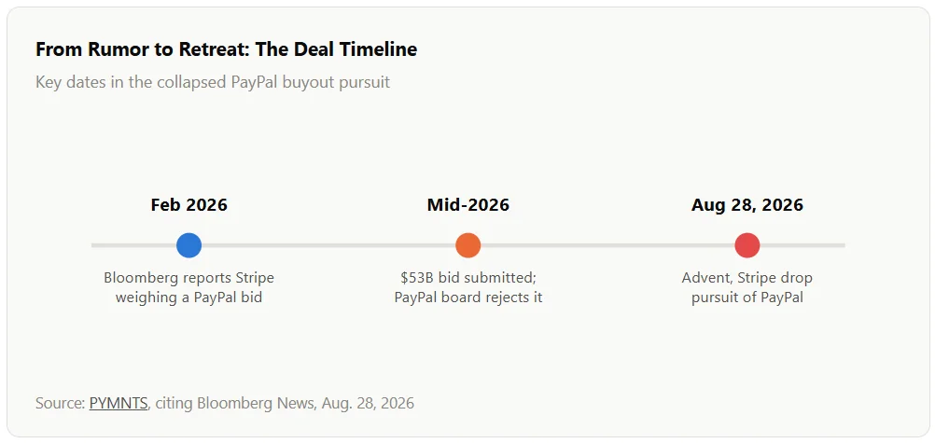Image resolution: width=935 pixels, height=443 pixels.
Task: Select the orange Mid-2026 timeline dot
Action: click(x=468, y=245)
